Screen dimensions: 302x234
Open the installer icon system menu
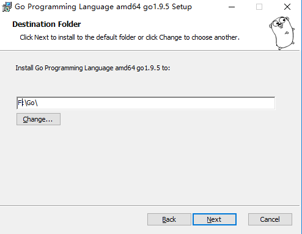(x=7, y=7)
